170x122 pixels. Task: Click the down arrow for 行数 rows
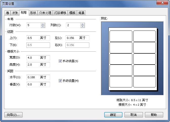43,26
